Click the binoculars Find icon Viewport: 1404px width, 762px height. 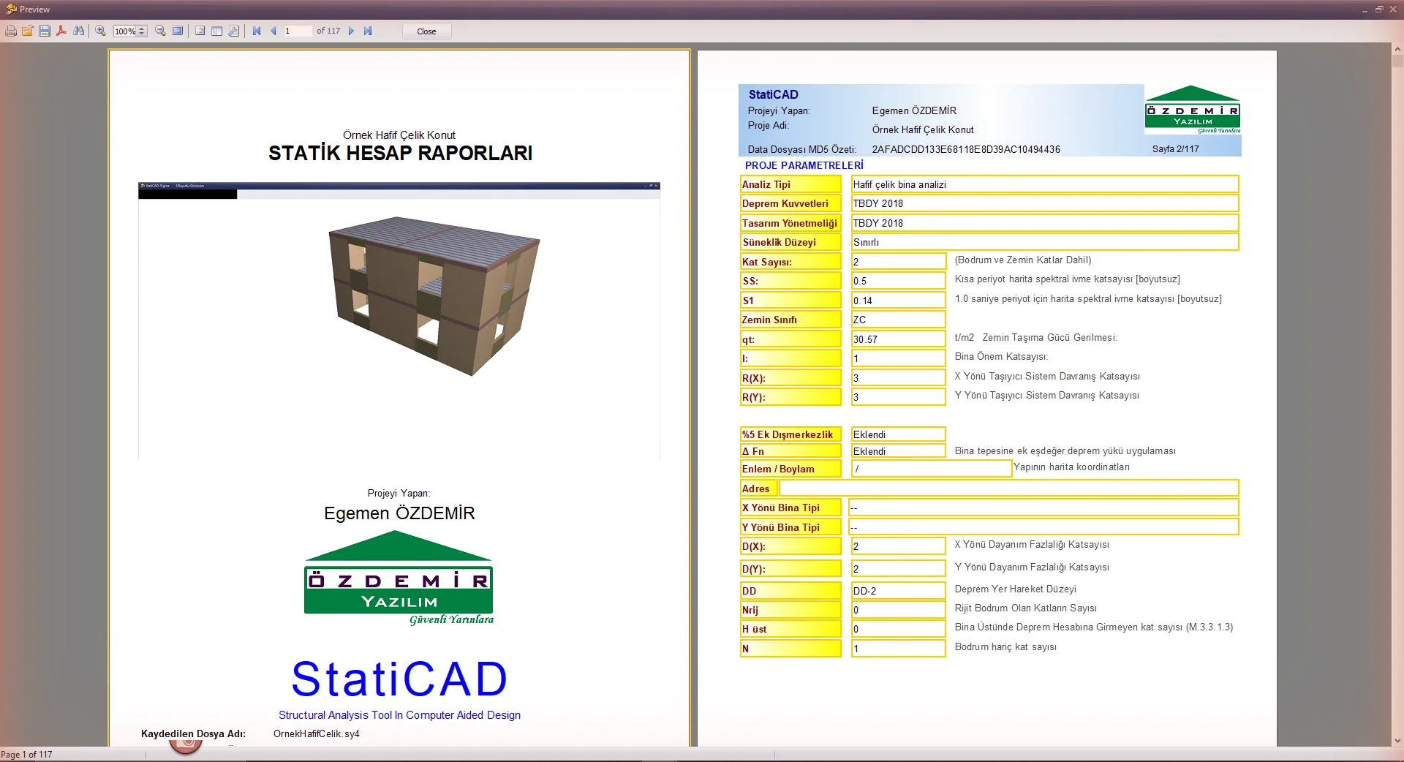(78, 31)
